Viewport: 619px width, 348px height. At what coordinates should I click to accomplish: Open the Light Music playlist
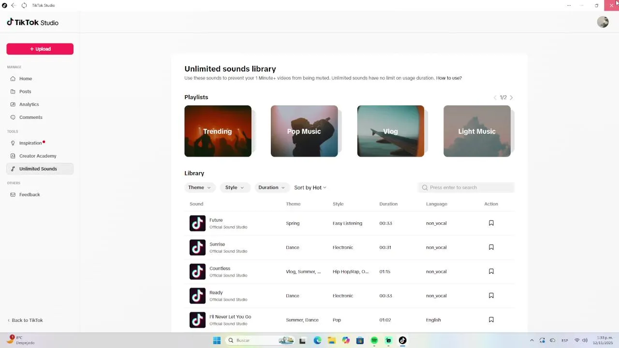[477, 131]
